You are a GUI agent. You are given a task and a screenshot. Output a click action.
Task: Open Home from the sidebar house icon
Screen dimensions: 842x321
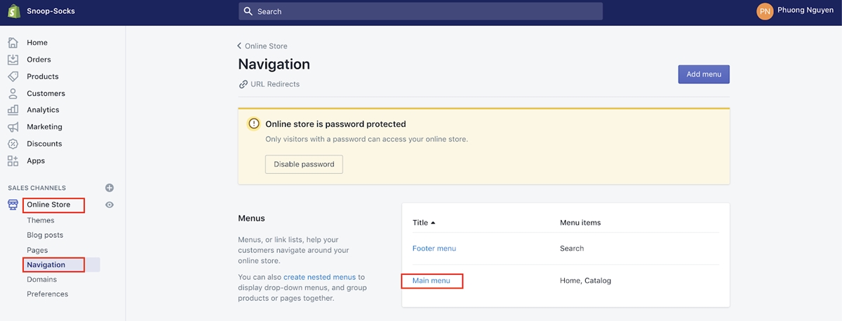click(13, 43)
